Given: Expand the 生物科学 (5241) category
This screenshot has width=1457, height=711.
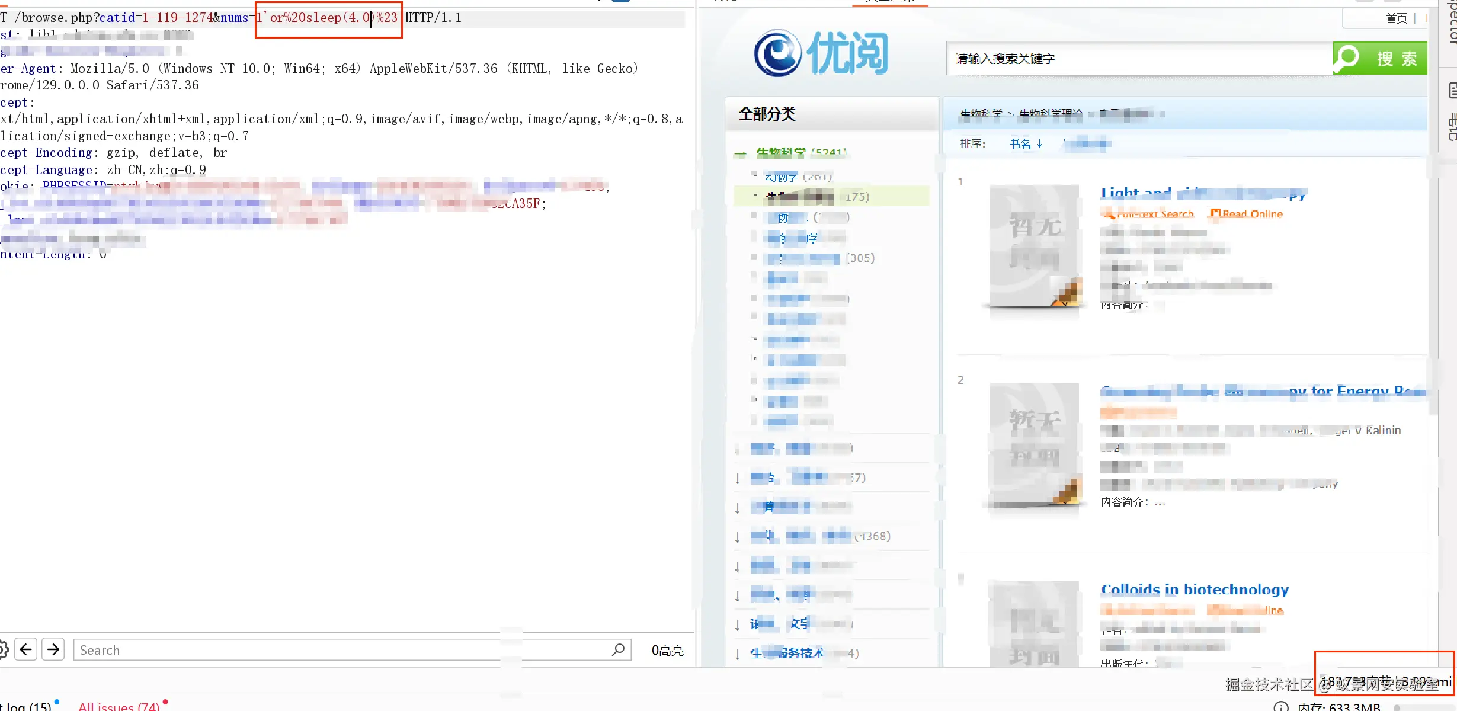Looking at the screenshot, I should point(782,152).
